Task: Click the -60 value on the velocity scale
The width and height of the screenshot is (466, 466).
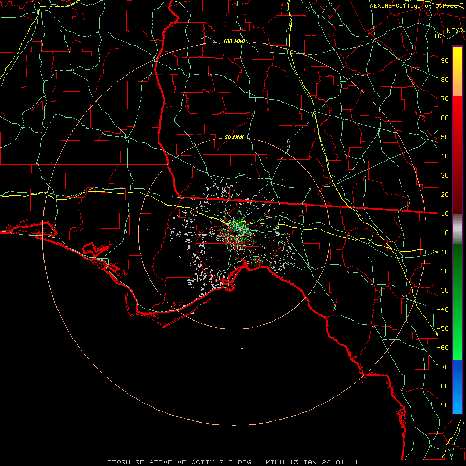Action: pos(443,348)
